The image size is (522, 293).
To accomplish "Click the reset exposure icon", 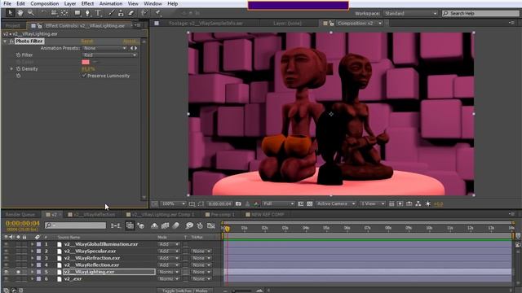I will click(x=428, y=203).
